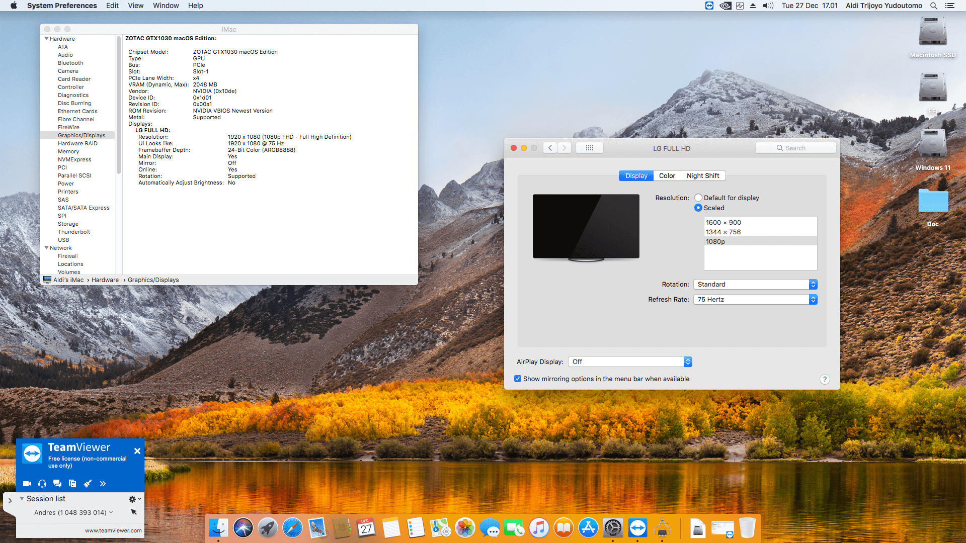Open Spotlight search in menu bar
Viewport: 966px width, 543px height.
tap(933, 6)
